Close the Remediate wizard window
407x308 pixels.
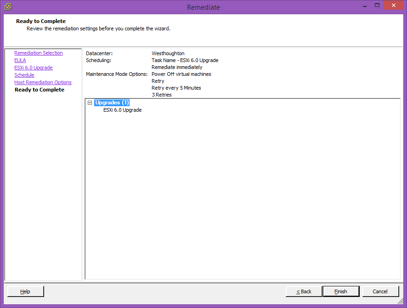pyautogui.click(x=393, y=6)
